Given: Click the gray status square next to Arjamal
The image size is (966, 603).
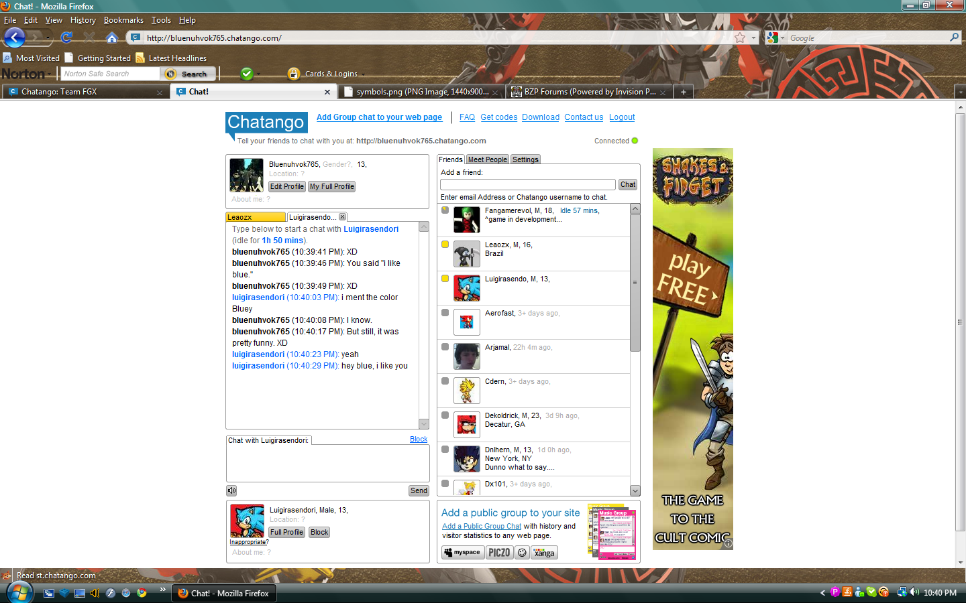Looking at the screenshot, I should tap(445, 347).
